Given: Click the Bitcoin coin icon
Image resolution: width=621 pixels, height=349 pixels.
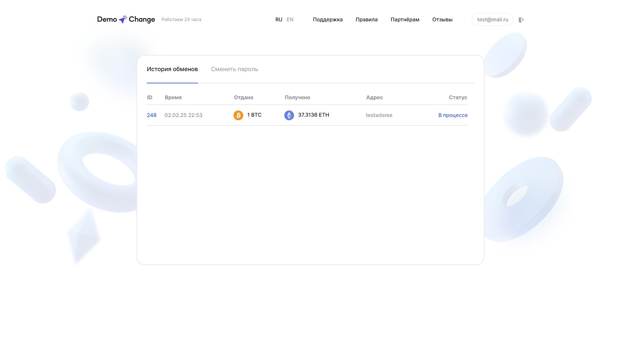Looking at the screenshot, I should pos(238,115).
